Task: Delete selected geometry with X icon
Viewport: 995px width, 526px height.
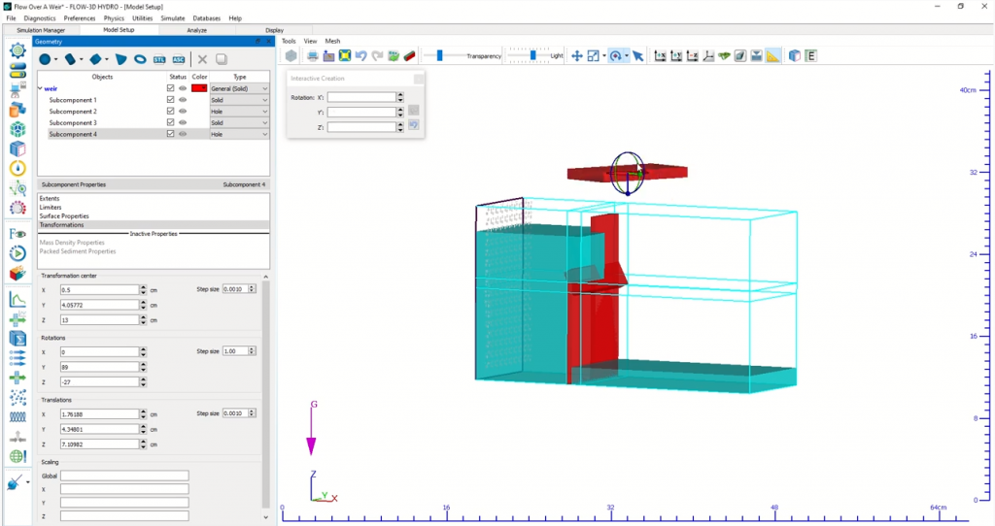Action: click(x=203, y=59)
